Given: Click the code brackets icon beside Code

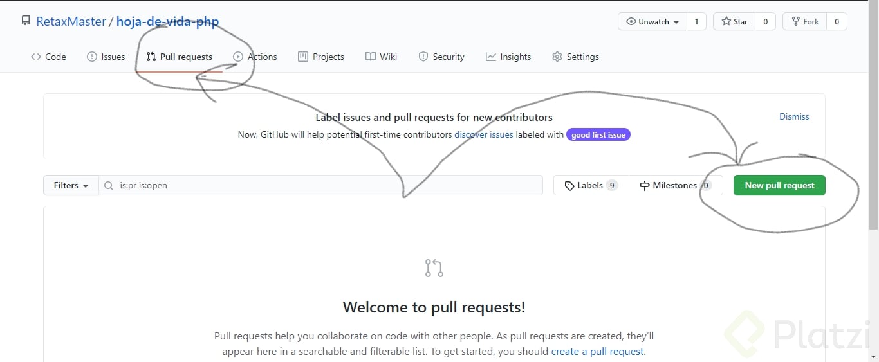Looking at the screenshot, I should 36,57.
